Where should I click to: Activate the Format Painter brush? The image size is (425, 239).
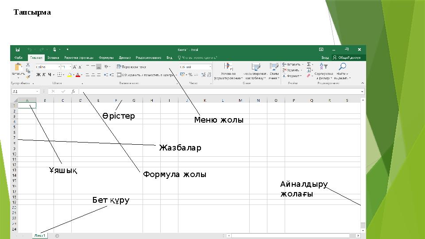pos(28,77)
